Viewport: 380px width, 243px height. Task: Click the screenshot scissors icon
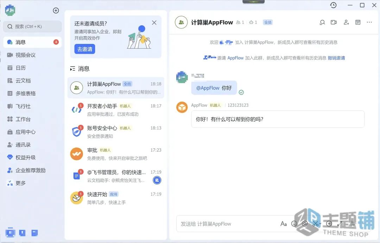[x=316, y=224]
